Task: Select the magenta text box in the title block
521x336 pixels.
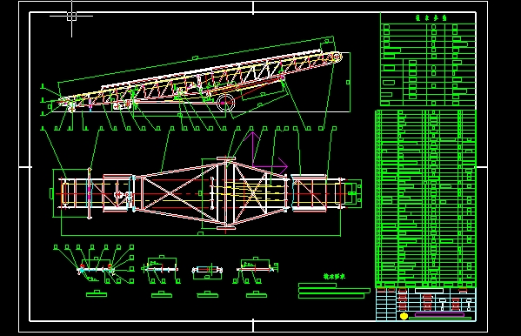Action: [x=439, y=314]
